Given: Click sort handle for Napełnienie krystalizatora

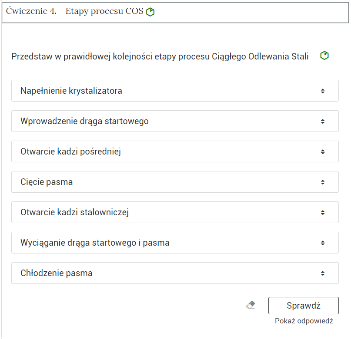Looking at the screenshot, I should [x=322, y=91].
